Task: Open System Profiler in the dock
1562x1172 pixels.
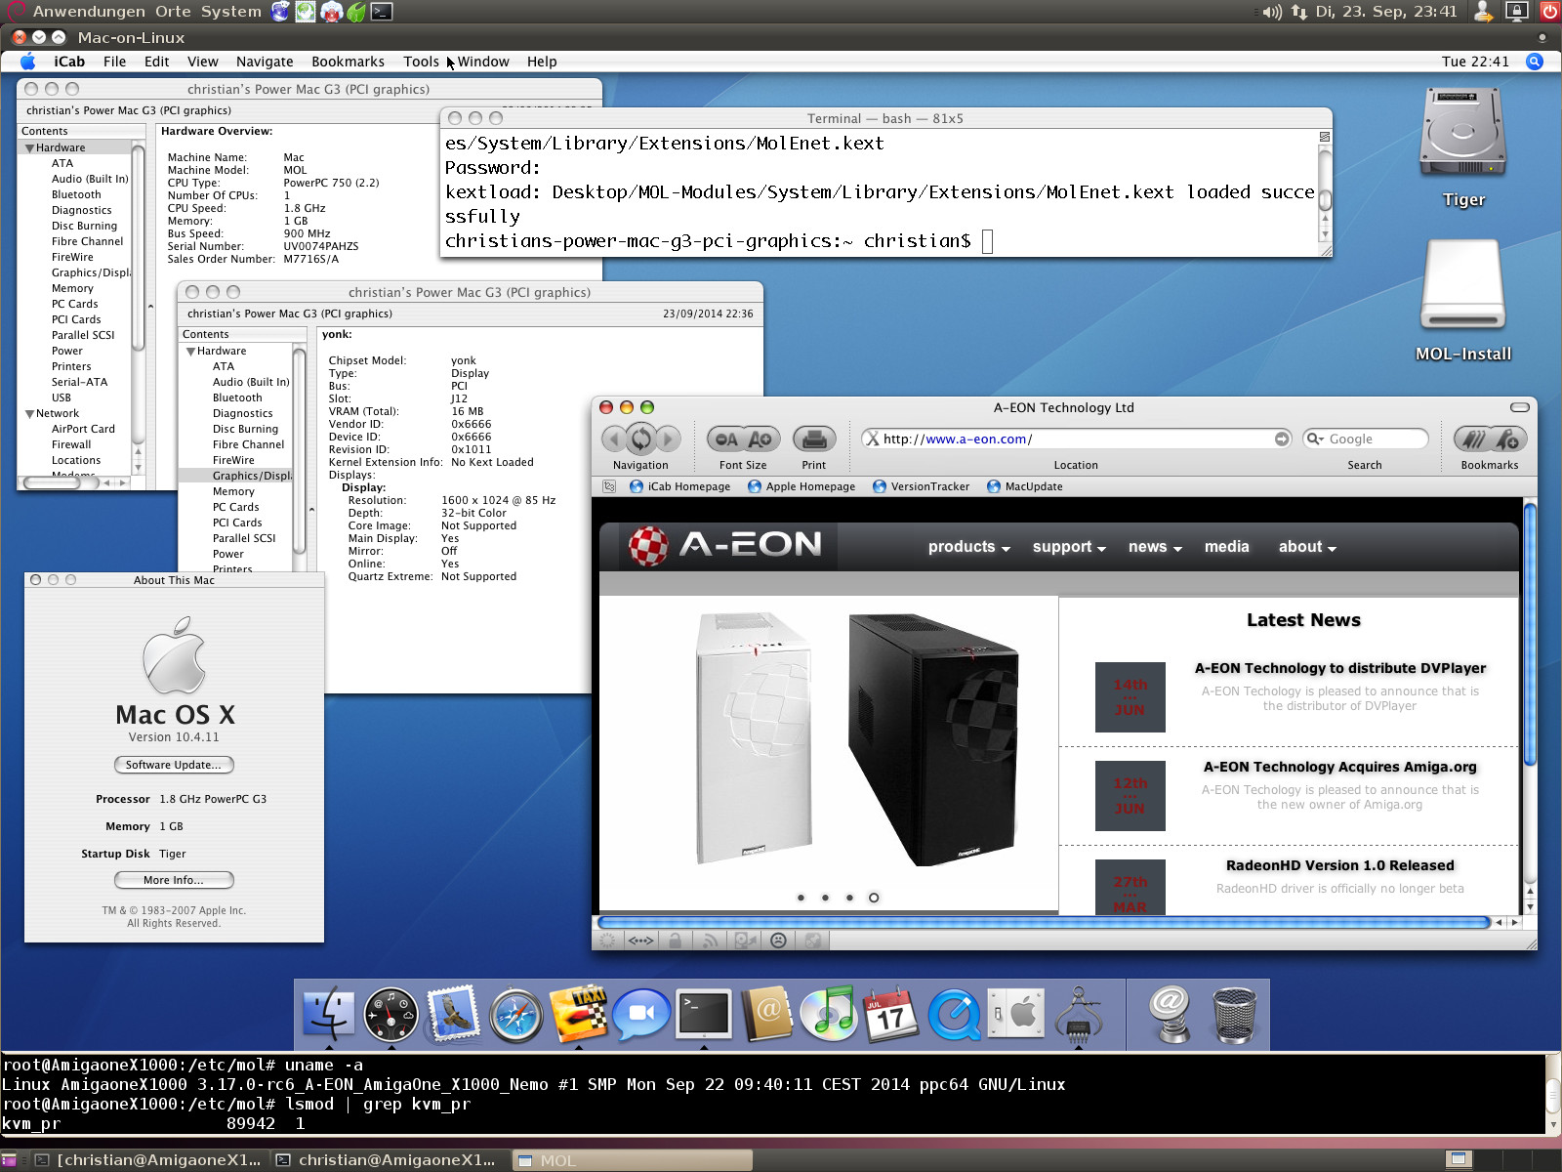Action: click(1078, 1015)
